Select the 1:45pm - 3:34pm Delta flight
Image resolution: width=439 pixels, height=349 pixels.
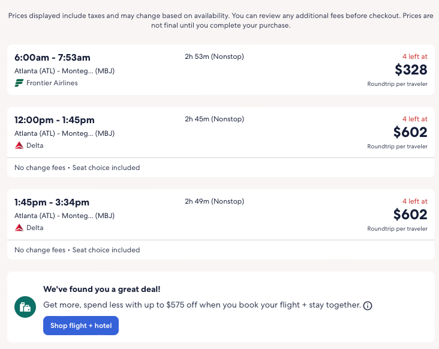[x=52, y=202]
